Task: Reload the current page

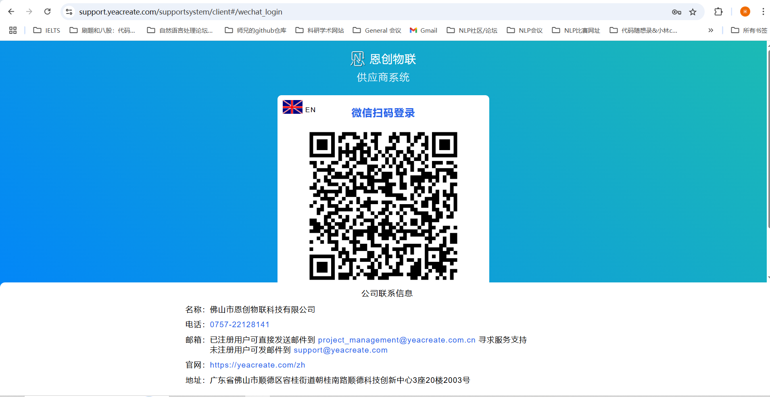Action: pos(47,12)
